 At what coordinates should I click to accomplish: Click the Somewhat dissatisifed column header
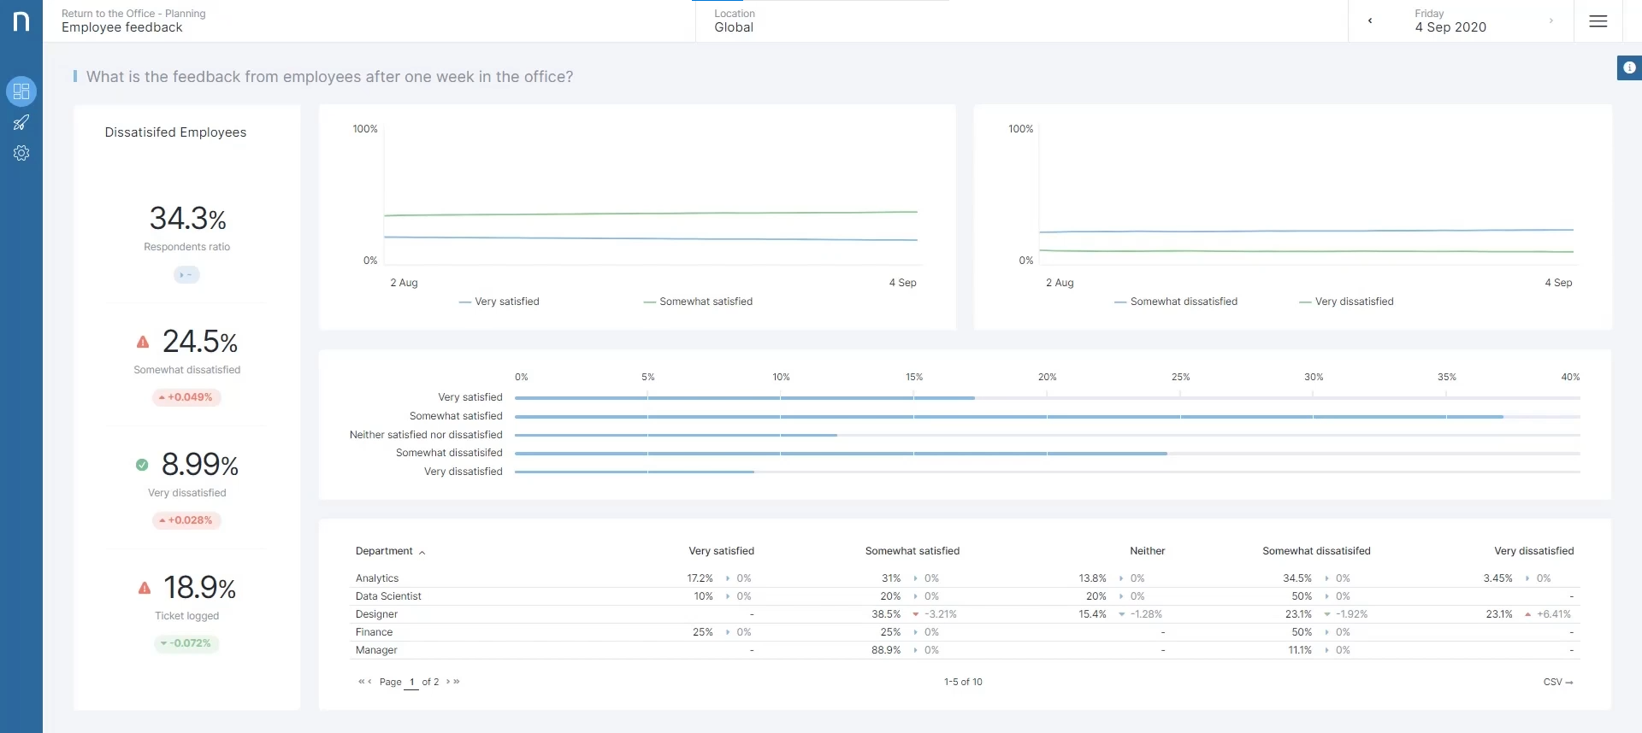point(1316,551)
